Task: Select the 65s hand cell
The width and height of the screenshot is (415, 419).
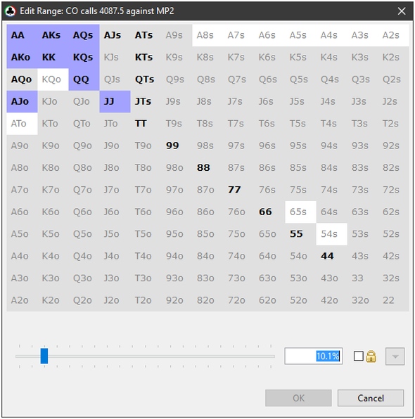Action: 300,212
